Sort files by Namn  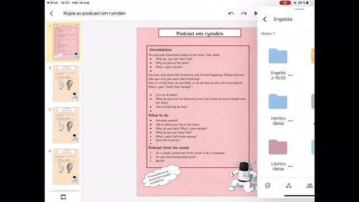[268, 34]
